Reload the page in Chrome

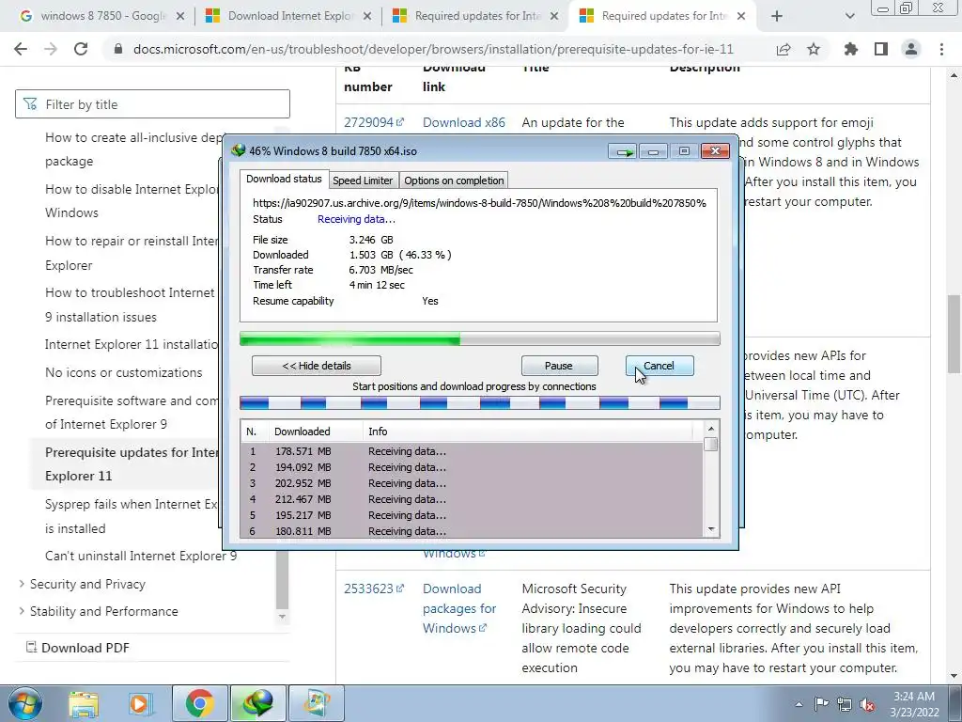point(81,49)
